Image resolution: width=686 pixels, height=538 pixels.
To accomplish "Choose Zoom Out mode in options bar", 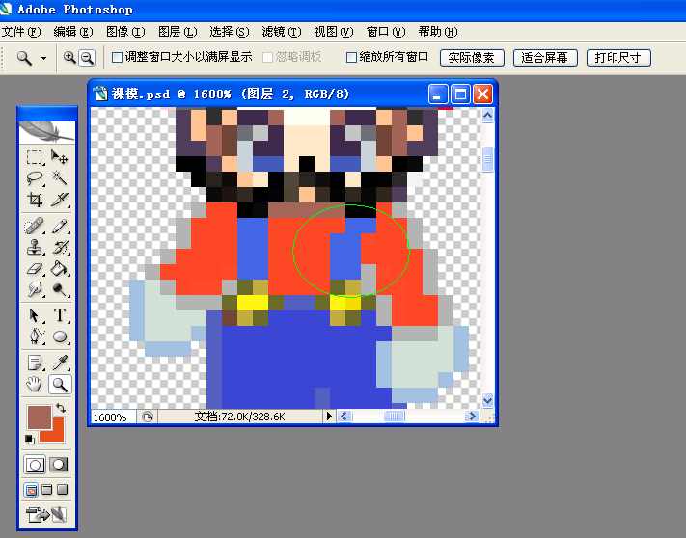I will (87, 57).
